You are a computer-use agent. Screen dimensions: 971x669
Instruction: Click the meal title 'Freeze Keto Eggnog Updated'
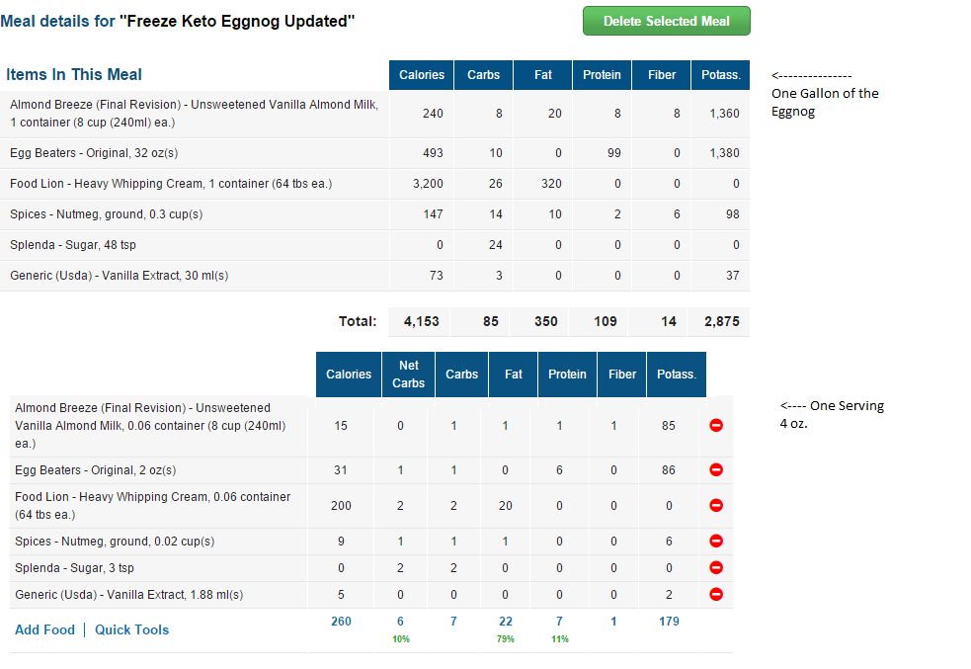(x=236, y=21)
